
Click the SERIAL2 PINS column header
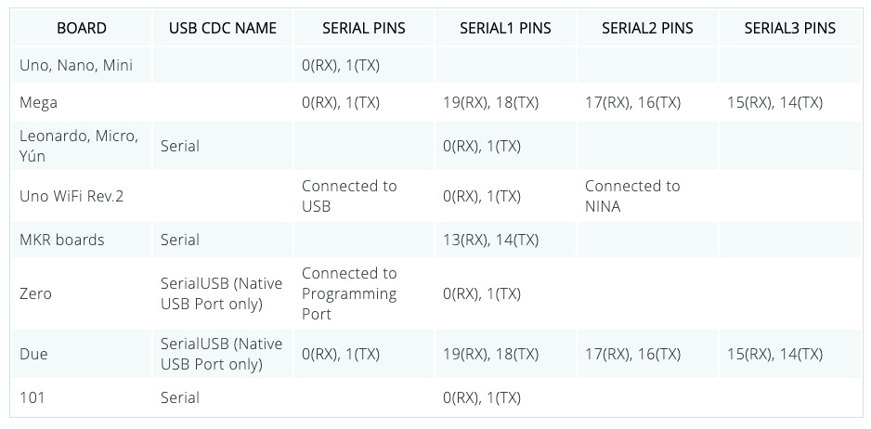click(x=647, y=28)
